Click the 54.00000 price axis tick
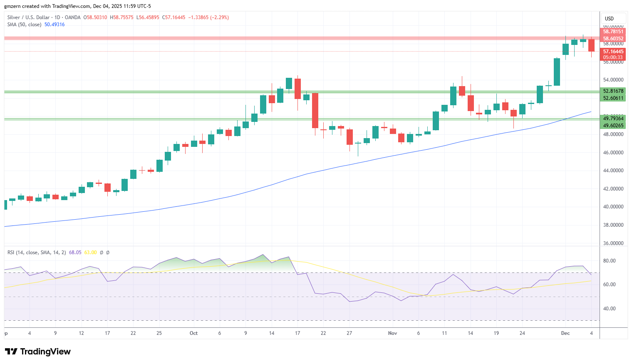 click(613, 80)
